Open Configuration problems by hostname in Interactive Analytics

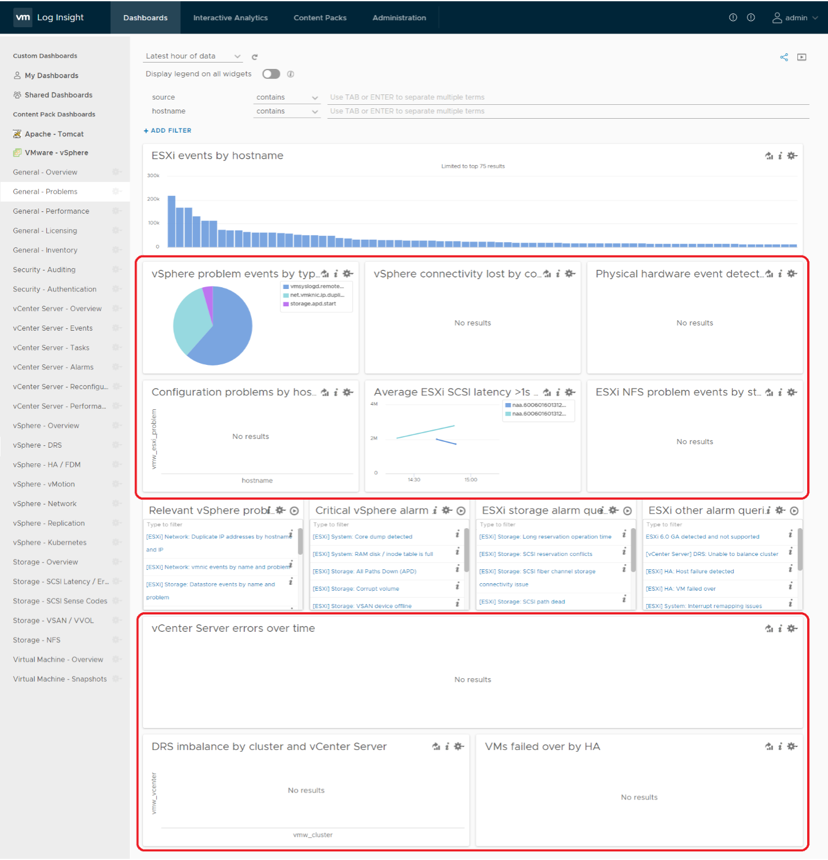click(325, 392)
